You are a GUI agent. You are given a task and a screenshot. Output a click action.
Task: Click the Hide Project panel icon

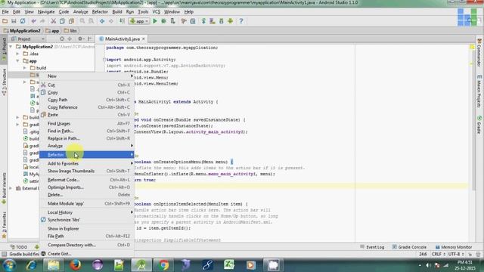click(90, 39)
